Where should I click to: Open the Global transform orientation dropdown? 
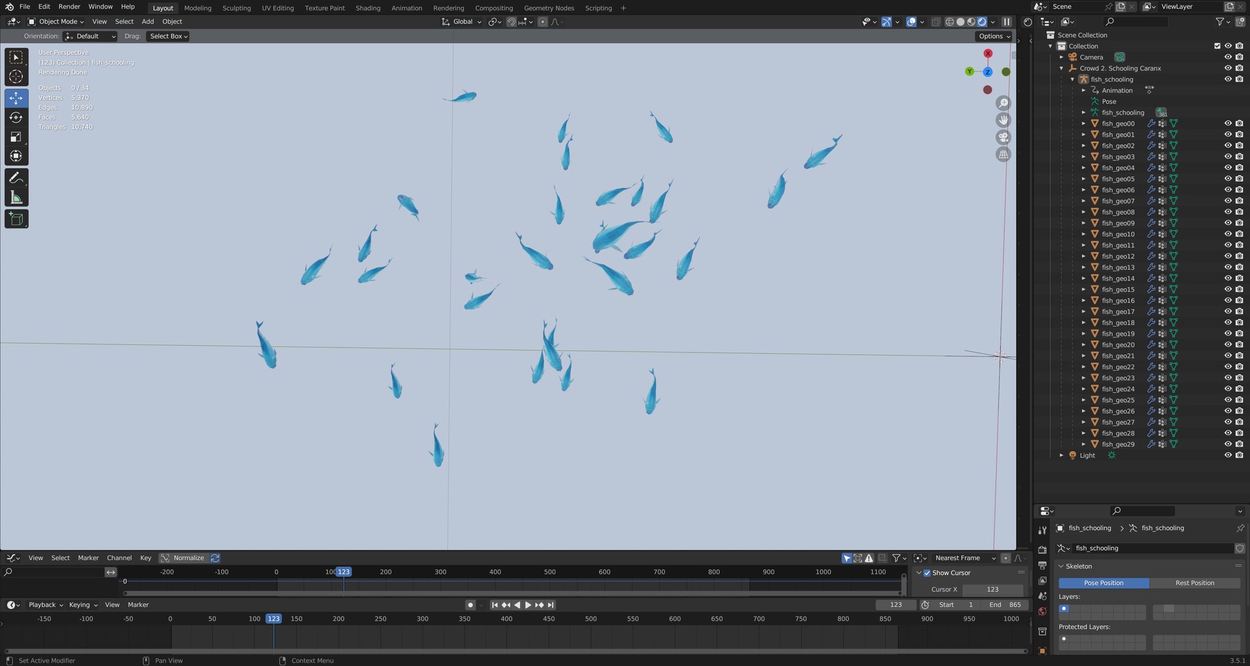[462, 21]
